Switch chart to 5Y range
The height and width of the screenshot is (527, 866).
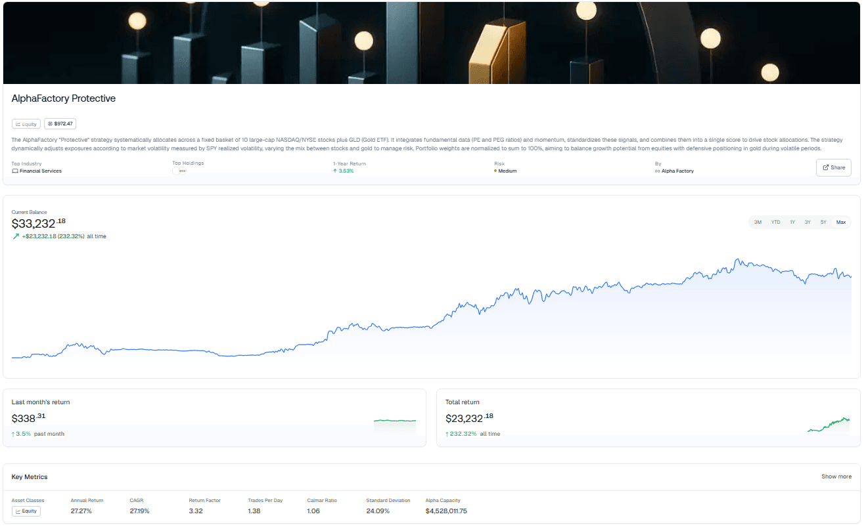(823, 222)
